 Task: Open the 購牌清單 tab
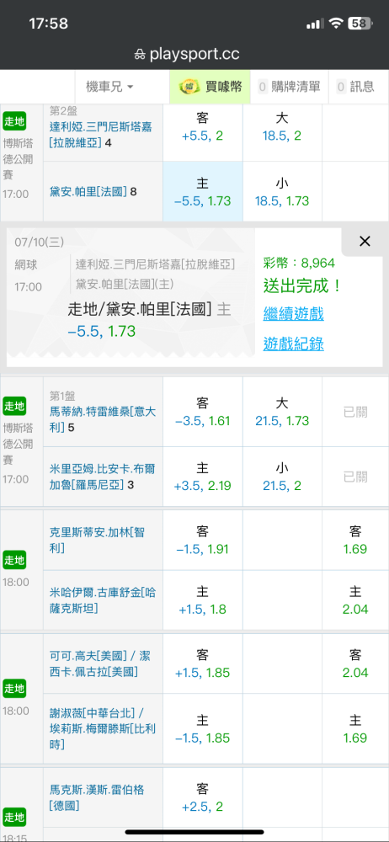(x=289, y=87)
